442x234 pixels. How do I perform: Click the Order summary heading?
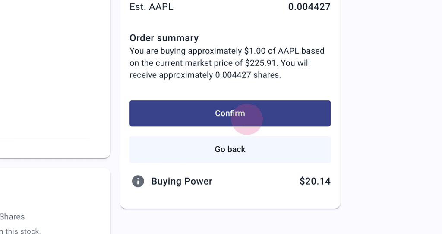pyautogui.click(x=164, y=38)
